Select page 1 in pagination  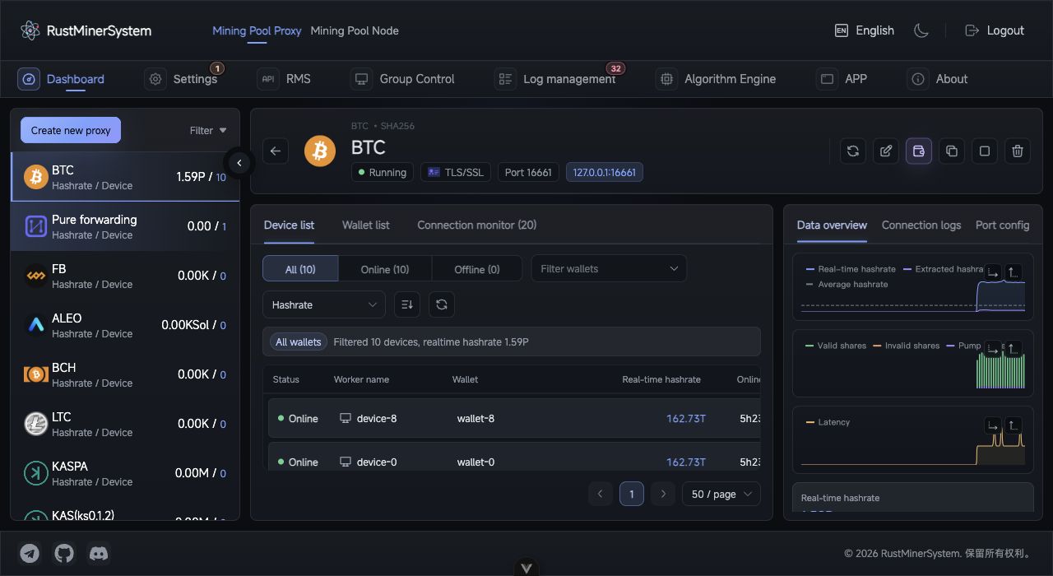click(x=632, y=494)
